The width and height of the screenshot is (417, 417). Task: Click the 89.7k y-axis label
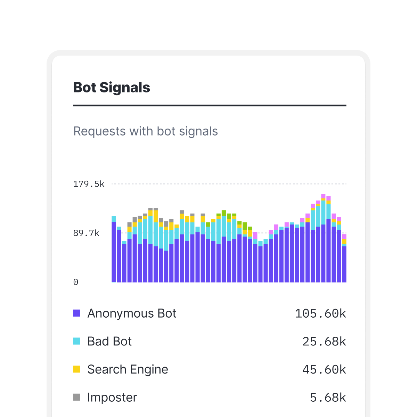click(86, 233)
